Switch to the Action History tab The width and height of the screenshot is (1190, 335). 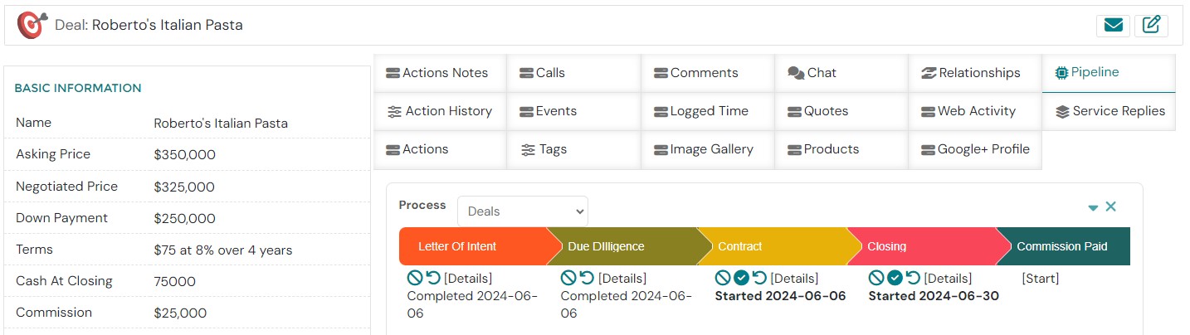[x=440, y=111]
